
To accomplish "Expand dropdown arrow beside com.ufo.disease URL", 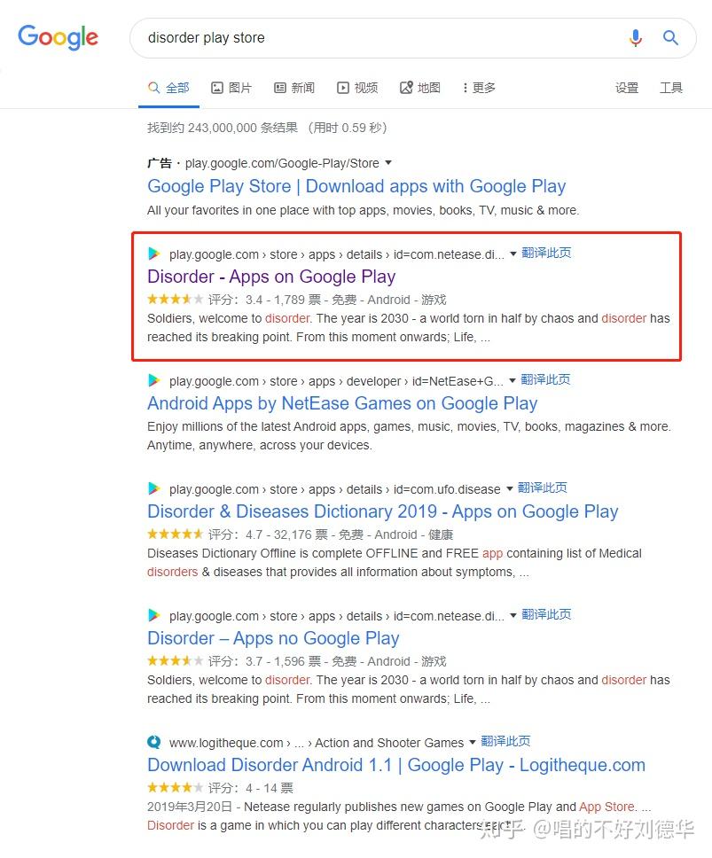I will click(x=509, y=488).
